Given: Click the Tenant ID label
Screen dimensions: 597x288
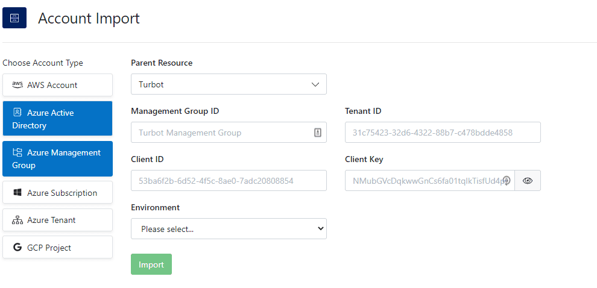Looking at the screenshot, I should click(x=363, y=111).
